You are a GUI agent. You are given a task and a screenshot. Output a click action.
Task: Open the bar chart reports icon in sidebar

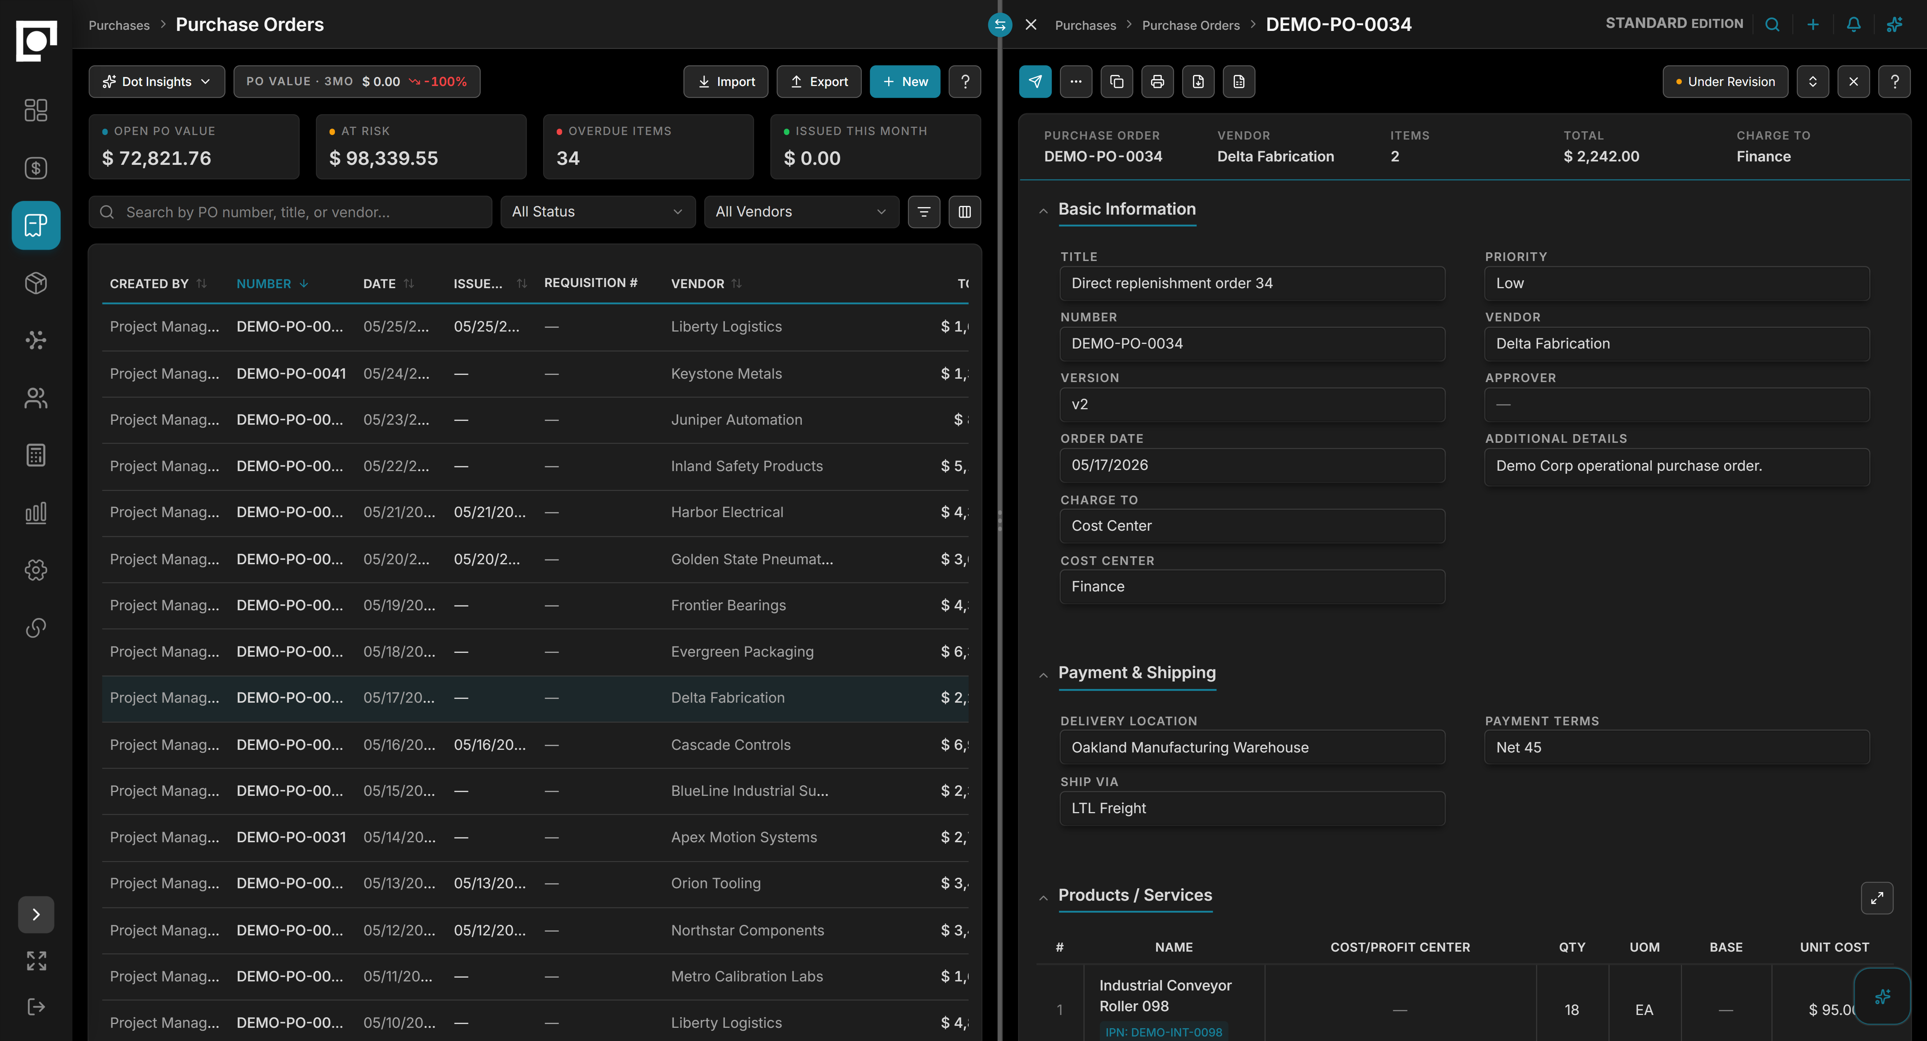click(x=36, y=512)
